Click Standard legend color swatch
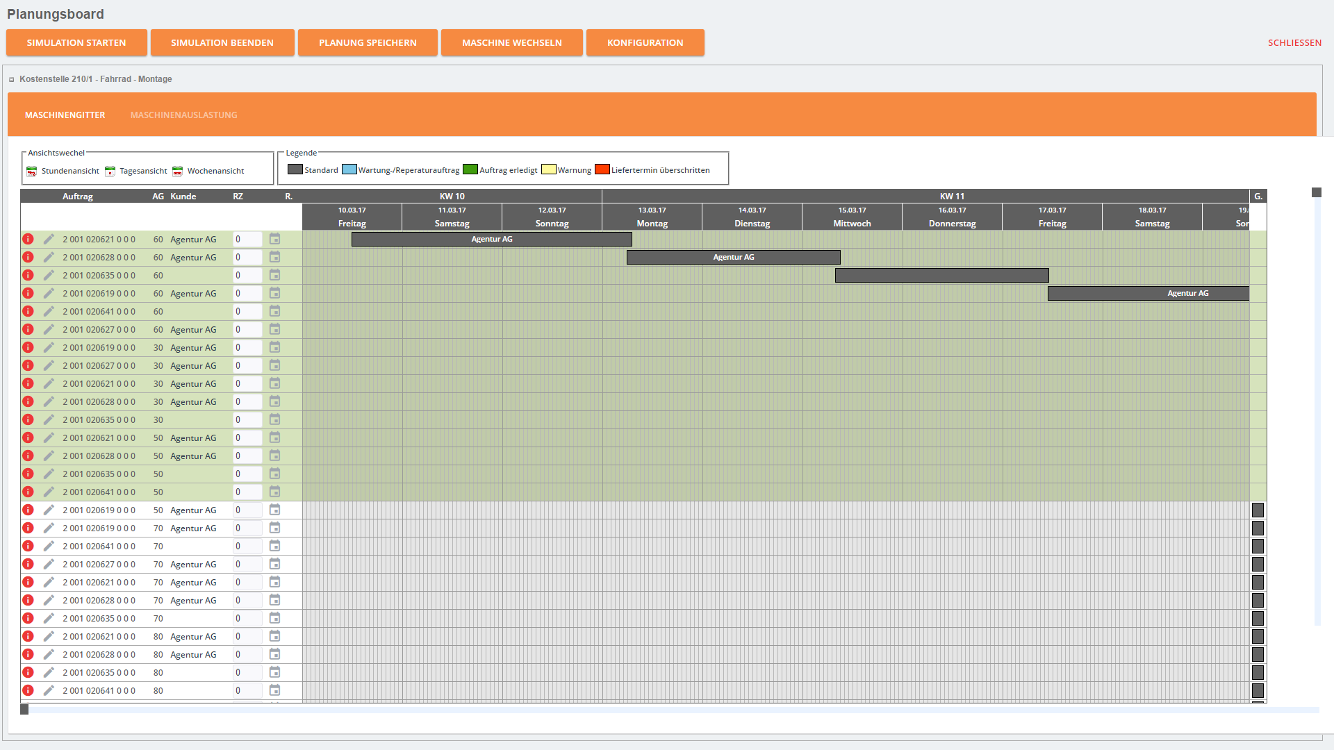 click(x=295, y=169)
